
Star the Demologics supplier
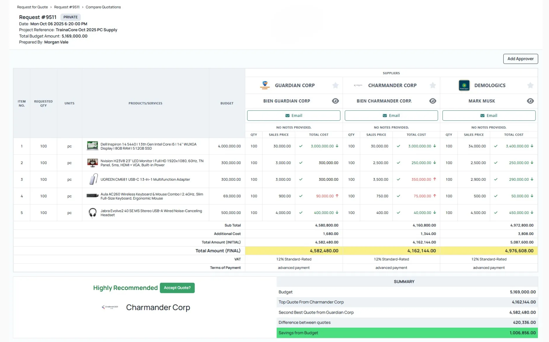point(530,85)
